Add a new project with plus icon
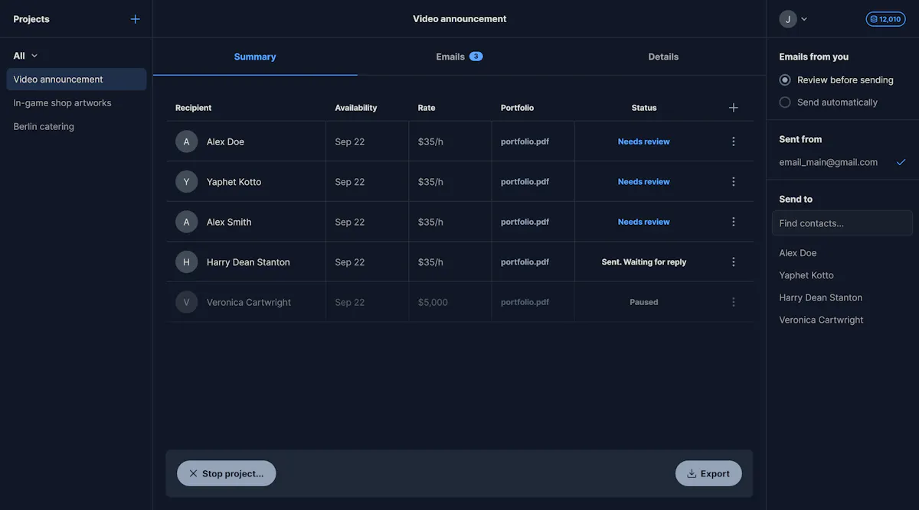Viewport: 919px width, 510px height. 136,19
